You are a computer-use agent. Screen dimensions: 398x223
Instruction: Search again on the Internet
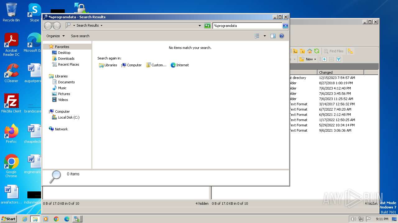tap(180, 65)
